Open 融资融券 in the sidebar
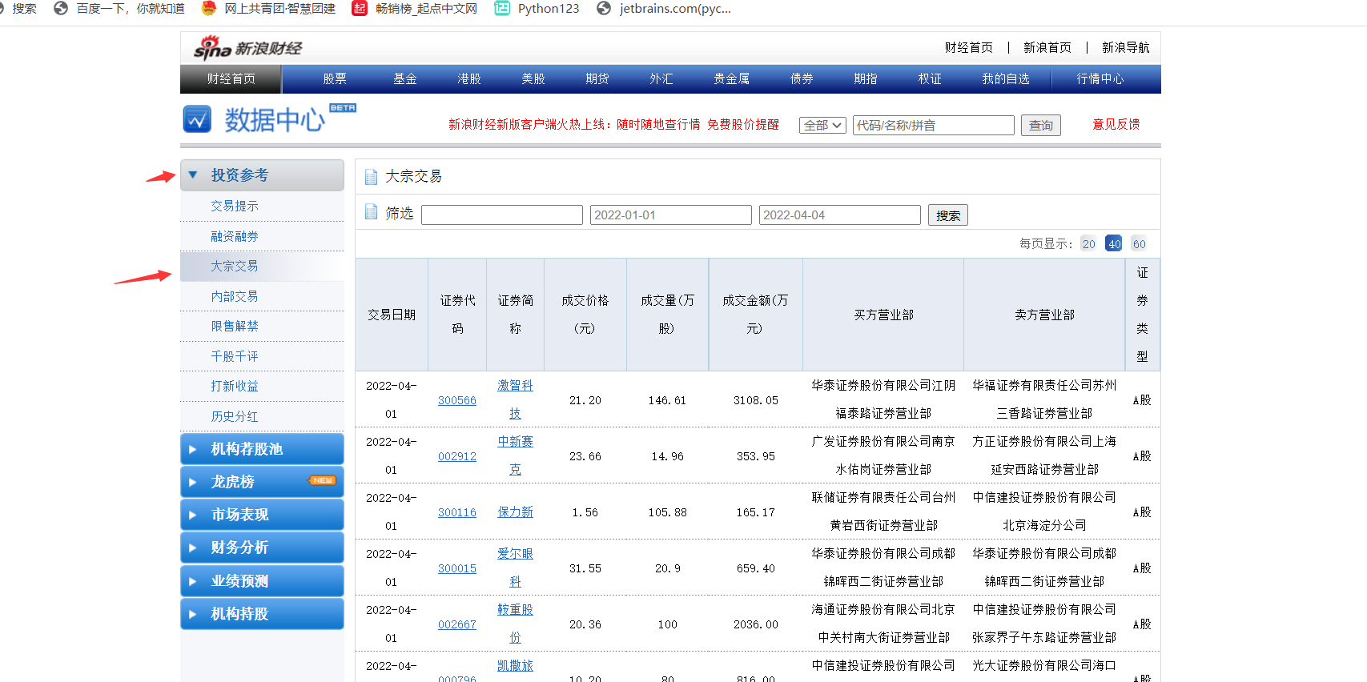The image size is (1367, 682). 235,236
